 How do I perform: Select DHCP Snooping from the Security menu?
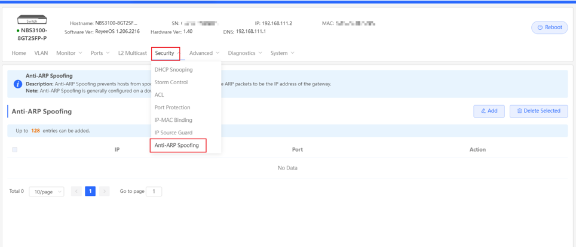(173, 70)
